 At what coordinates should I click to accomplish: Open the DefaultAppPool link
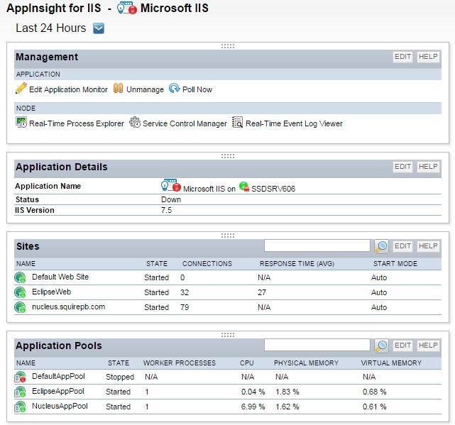tap(58, 376)
